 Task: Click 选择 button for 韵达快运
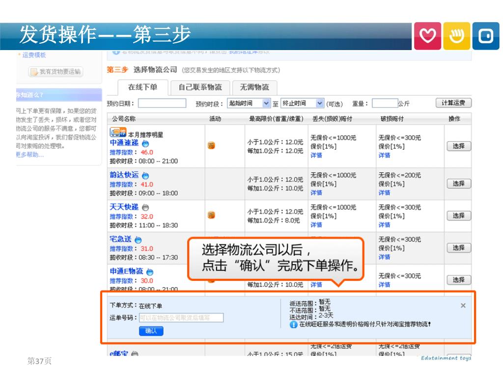pyautogui.click(x=459, y=184)
